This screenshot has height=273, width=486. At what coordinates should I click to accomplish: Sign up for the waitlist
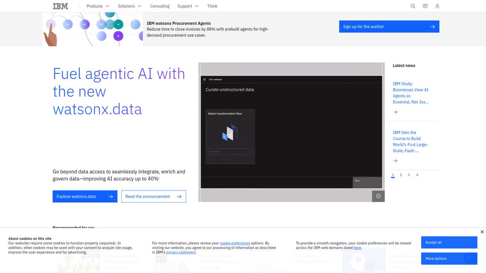click(x=389, y=26)
